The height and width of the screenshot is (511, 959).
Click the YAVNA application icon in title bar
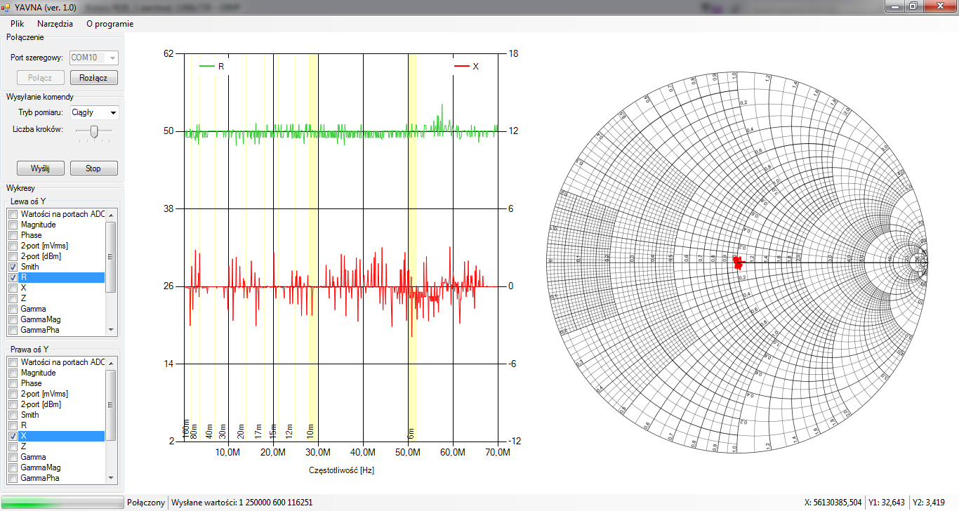point(6,6)
